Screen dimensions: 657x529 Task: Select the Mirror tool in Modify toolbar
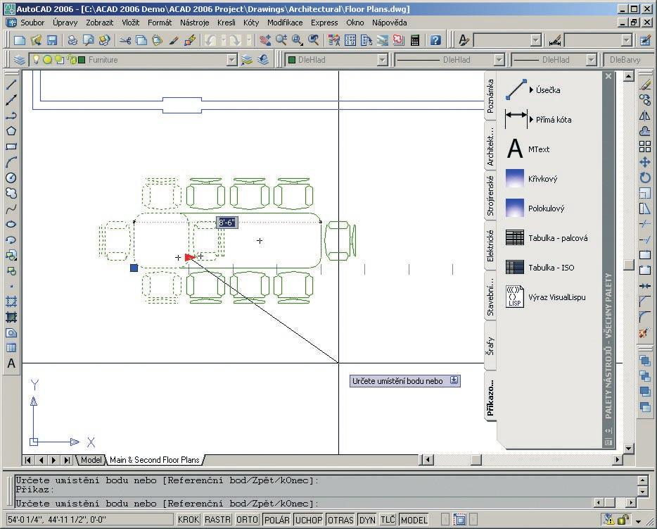pos(645,116)
